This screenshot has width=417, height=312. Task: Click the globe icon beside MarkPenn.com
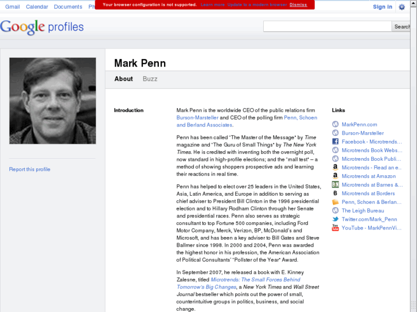click(336, 124)
